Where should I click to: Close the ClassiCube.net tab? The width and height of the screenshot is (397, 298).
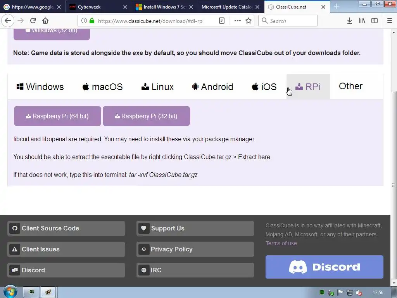323,7
